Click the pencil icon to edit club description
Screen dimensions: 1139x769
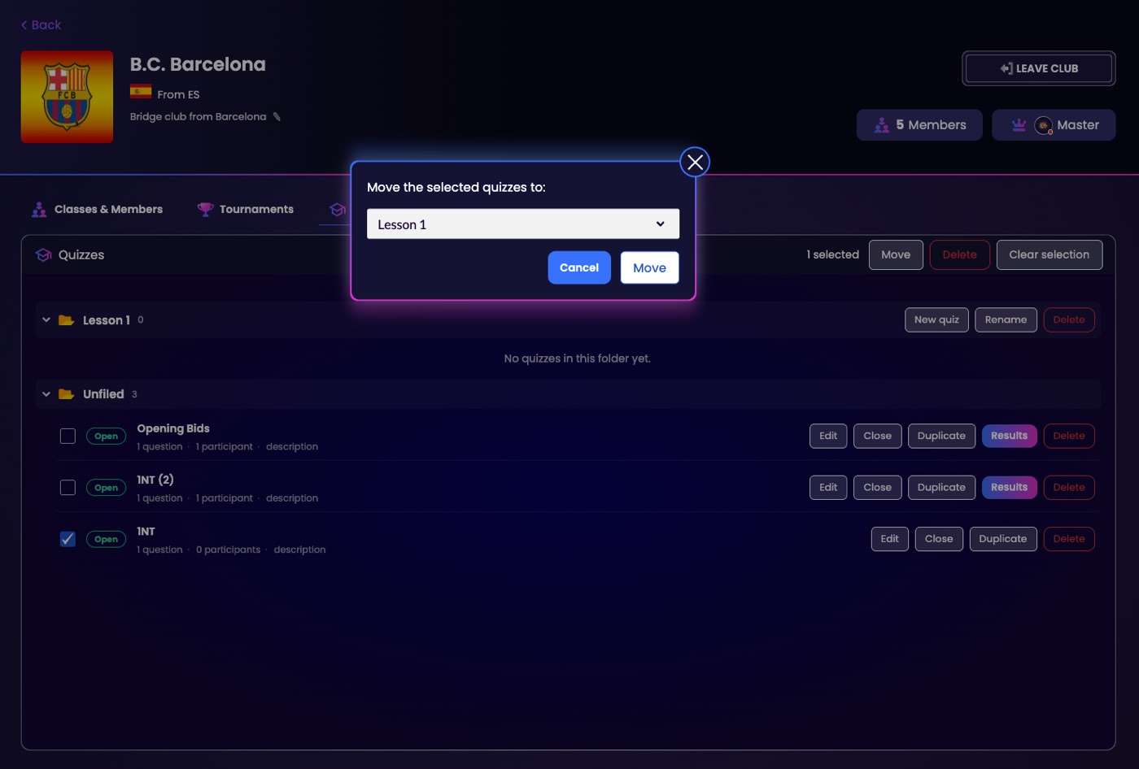(x=277, y=116)
